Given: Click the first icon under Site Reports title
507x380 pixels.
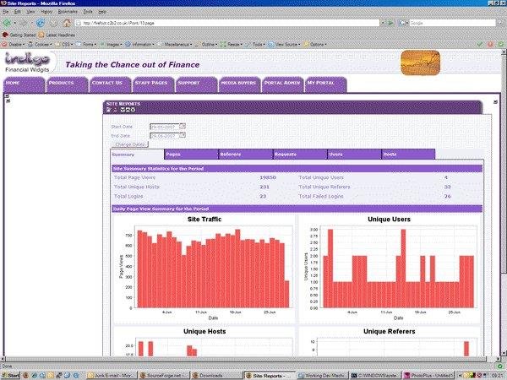Looking at the screenshot, I should tap(109, 110).
